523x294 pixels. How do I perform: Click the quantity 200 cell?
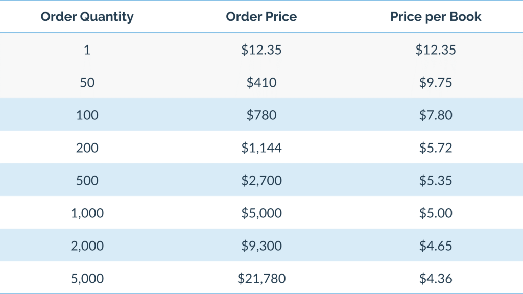pos(87,148)
